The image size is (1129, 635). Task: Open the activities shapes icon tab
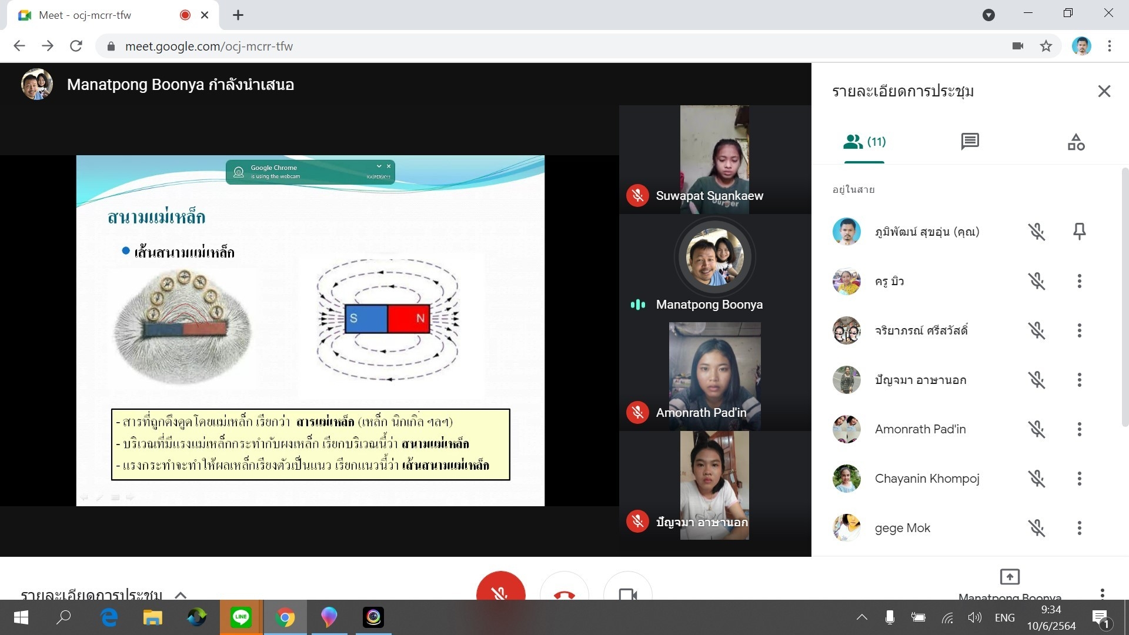click(x=1075, y=142)
